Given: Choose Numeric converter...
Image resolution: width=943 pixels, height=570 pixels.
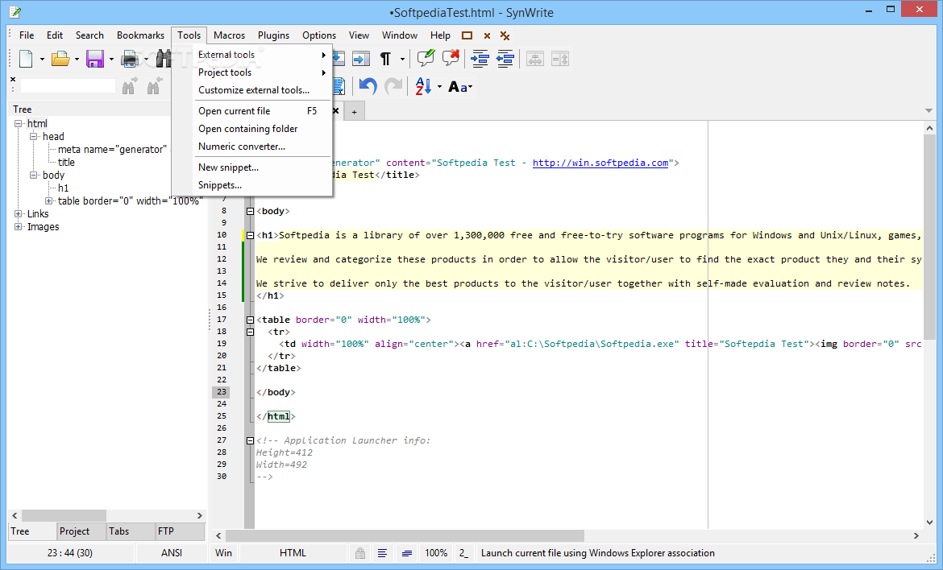Looking at the screenshot, I should (x=252, y=147).
